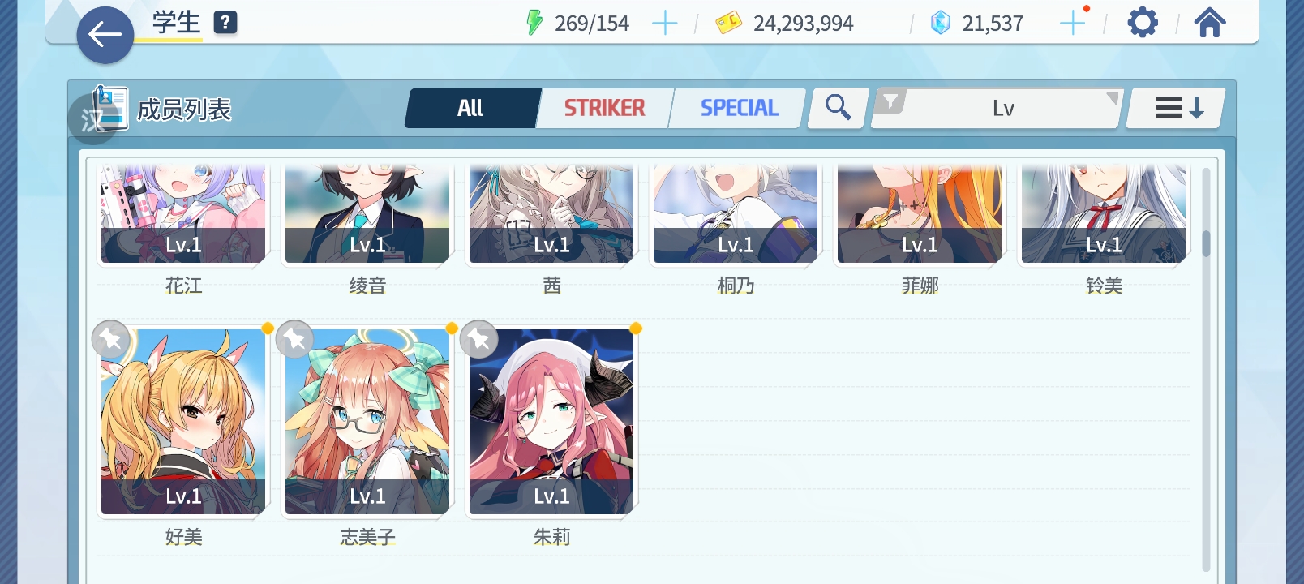The image size is (1304, 584).
Task: Switch to the STRIKER tab
Action: point(604,108)
